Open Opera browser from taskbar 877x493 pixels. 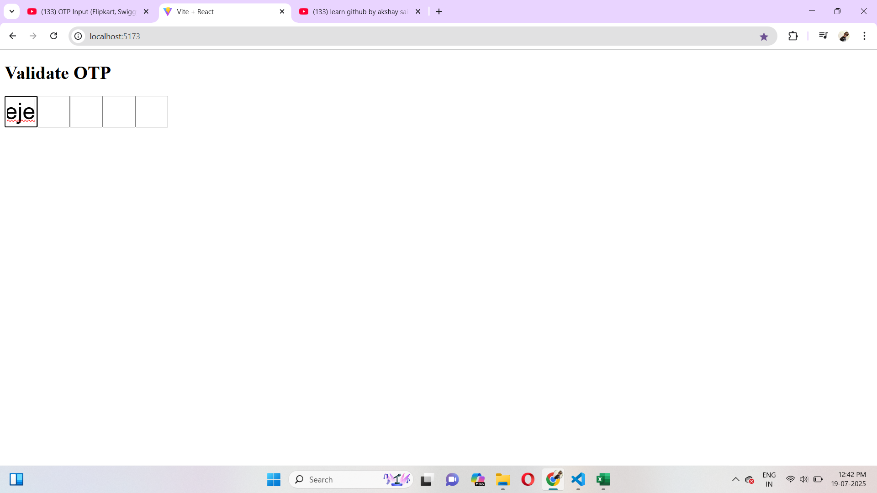click(x=528, y=479)
